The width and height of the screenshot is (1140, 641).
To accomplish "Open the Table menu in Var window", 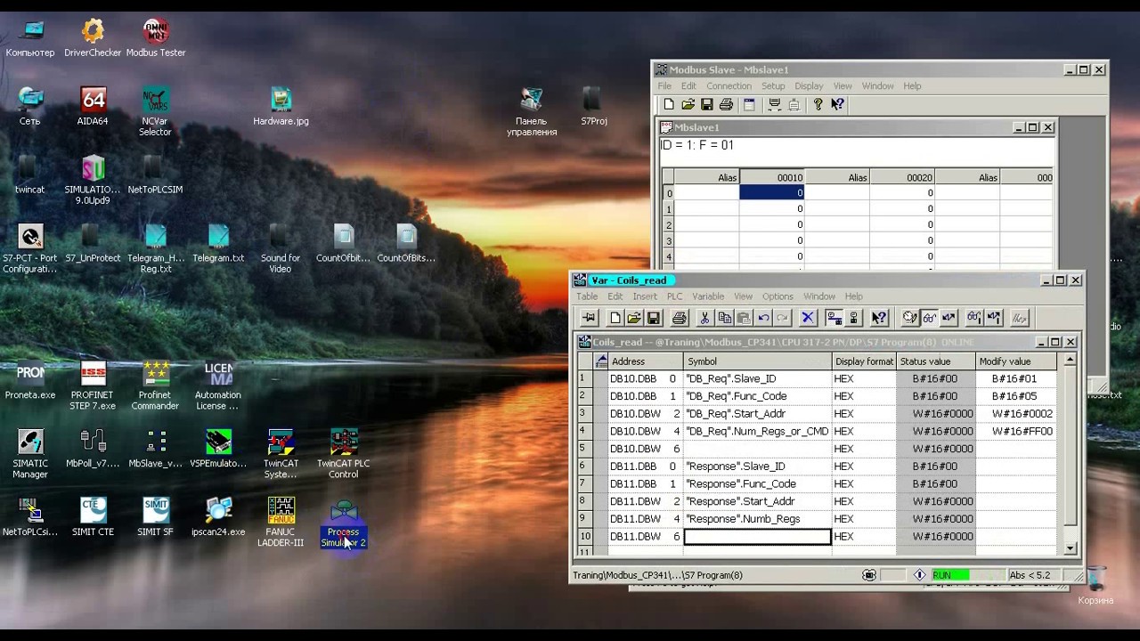I will pyautogui.click(x=587, y=296).
